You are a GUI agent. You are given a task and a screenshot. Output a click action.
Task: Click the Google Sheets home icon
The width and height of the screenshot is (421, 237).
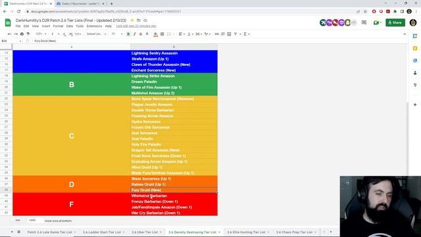[x=8, y=22]
